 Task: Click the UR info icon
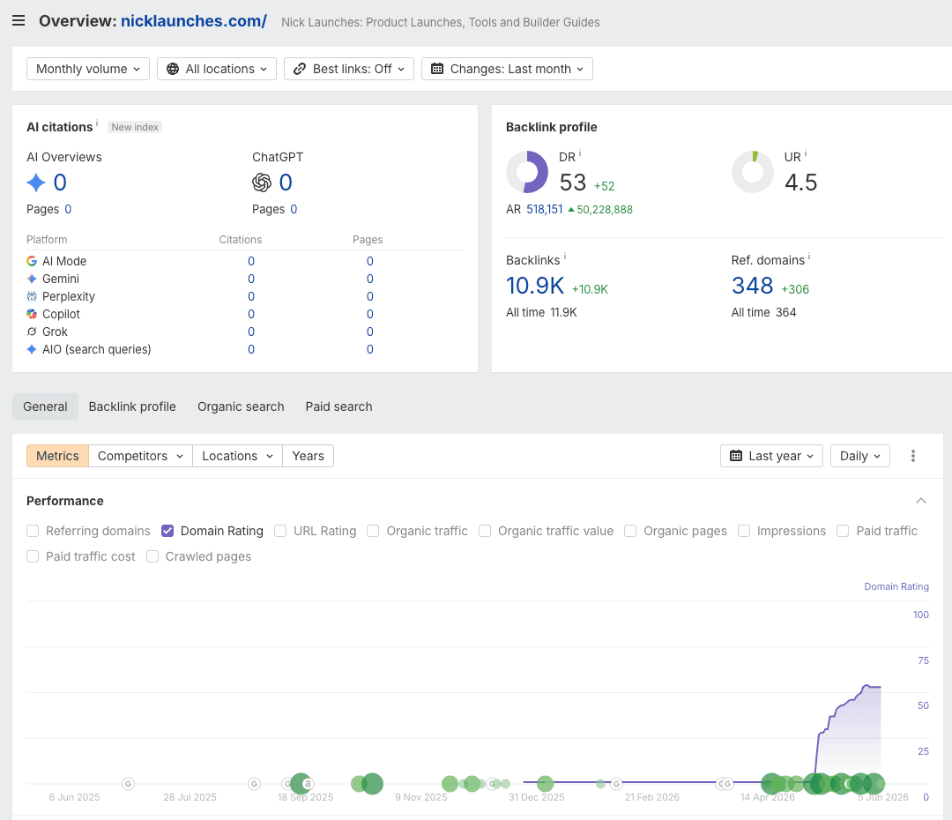[806, 153]
